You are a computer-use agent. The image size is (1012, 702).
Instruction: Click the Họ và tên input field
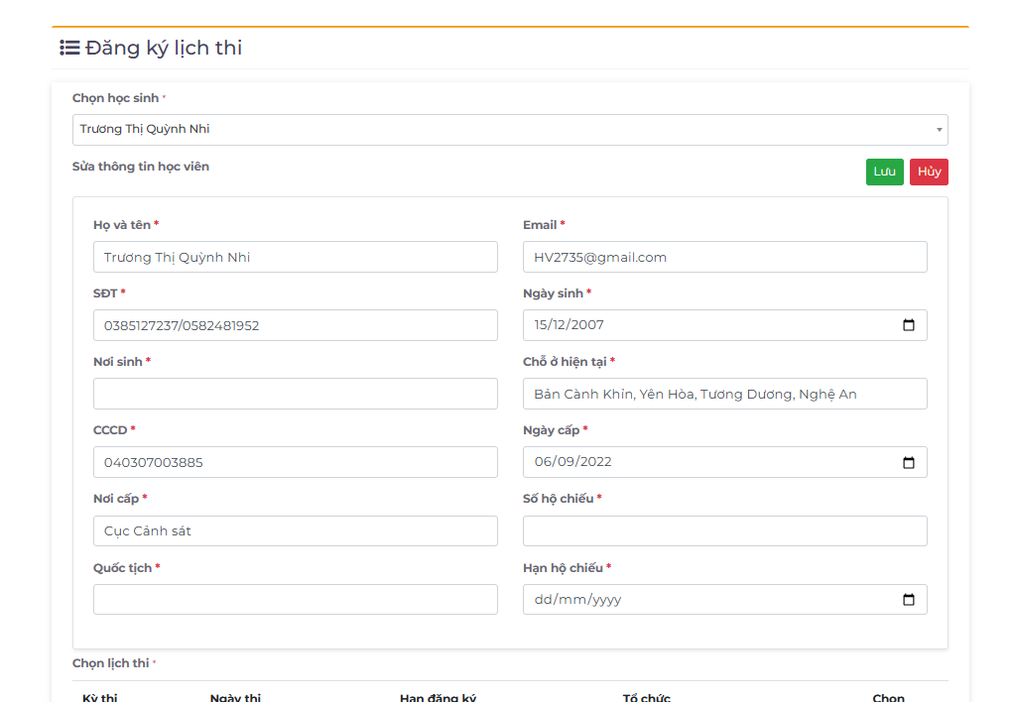(x=295, y=257)
